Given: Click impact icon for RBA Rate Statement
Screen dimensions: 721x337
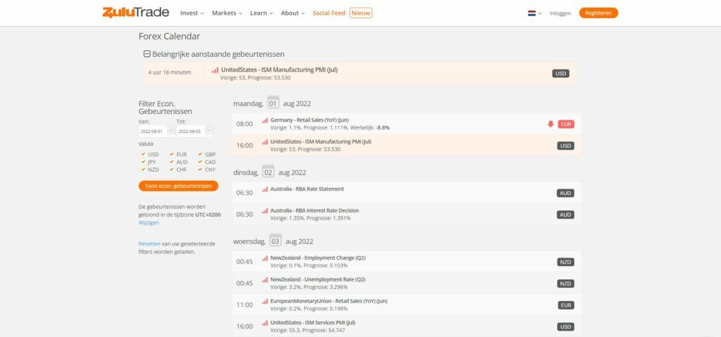Looking at the screenshot, I should click(265, 189).
